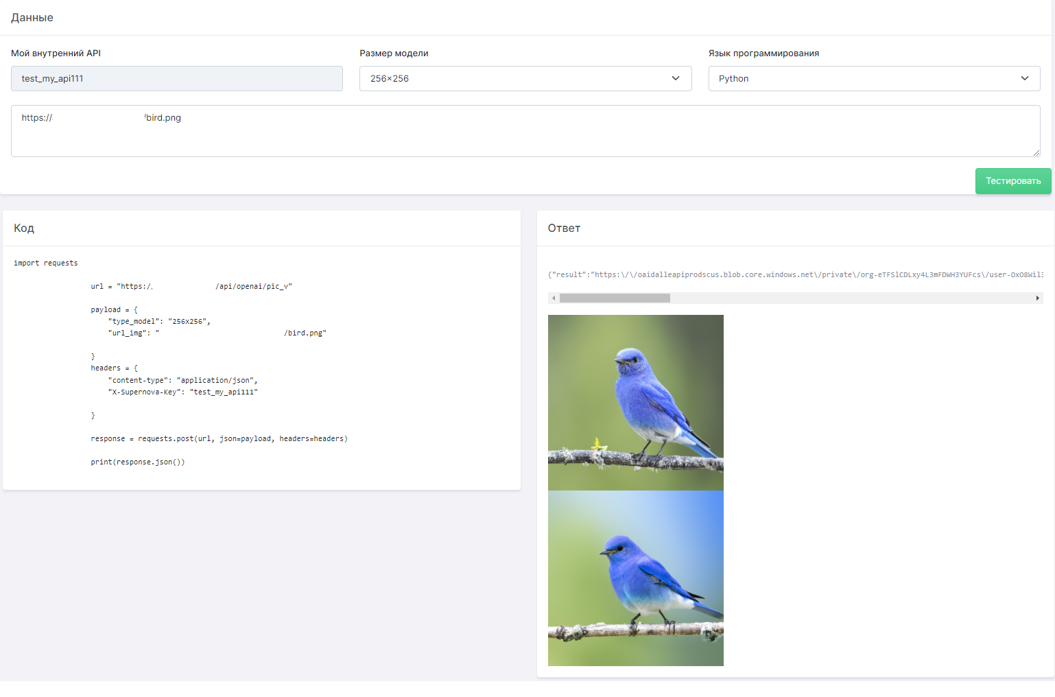Image resolution: width=1055 pixels, height=697 pixels.
Task: Open the Язык программирования dropdown
Action: click(874, 78)
